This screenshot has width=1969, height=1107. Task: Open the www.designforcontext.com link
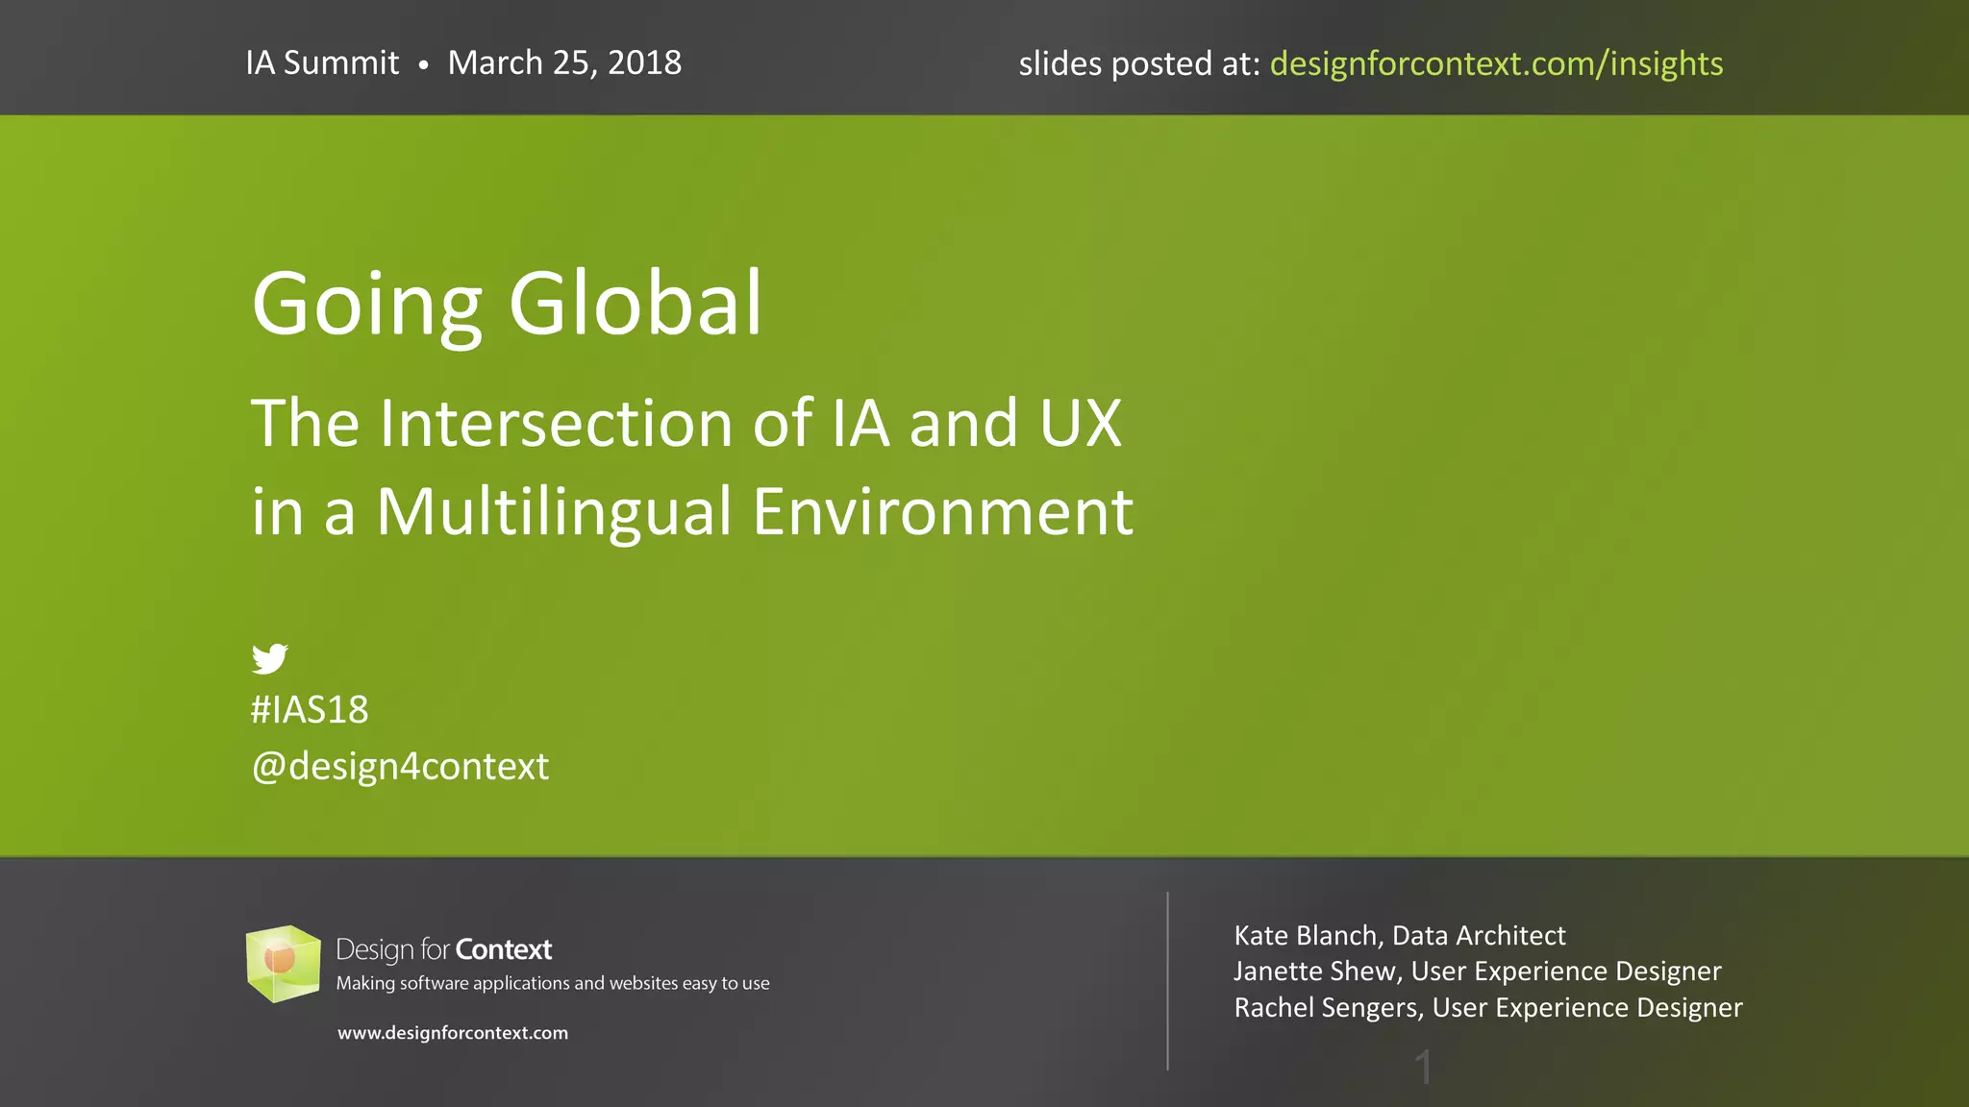pyautogui.click(x=453, y=1033)
